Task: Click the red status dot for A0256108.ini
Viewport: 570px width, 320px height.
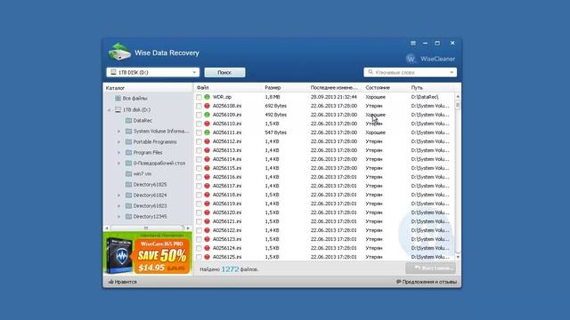Action: [207, 106]
